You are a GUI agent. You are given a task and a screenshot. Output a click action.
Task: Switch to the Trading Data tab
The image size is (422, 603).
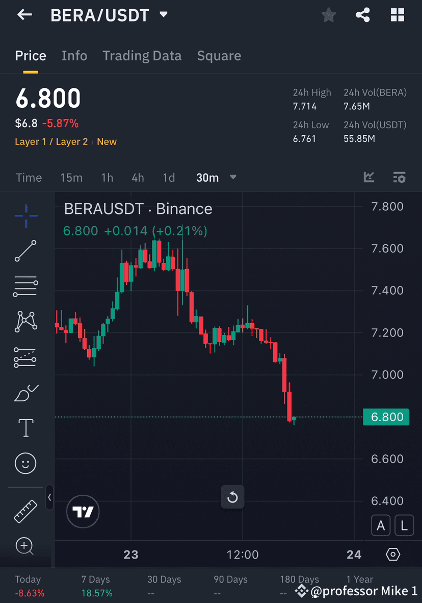point(142,55)
